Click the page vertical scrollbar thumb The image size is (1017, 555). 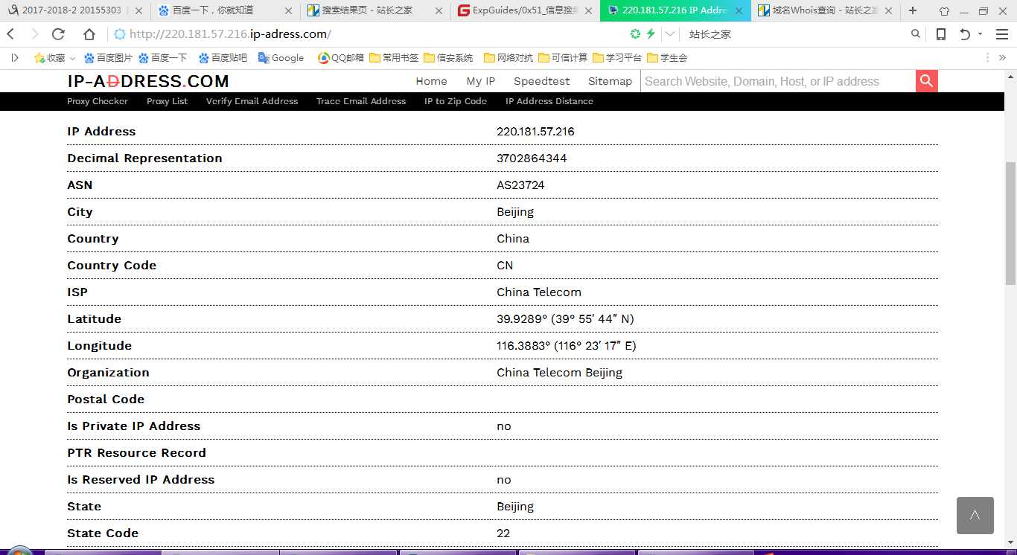1010,223
